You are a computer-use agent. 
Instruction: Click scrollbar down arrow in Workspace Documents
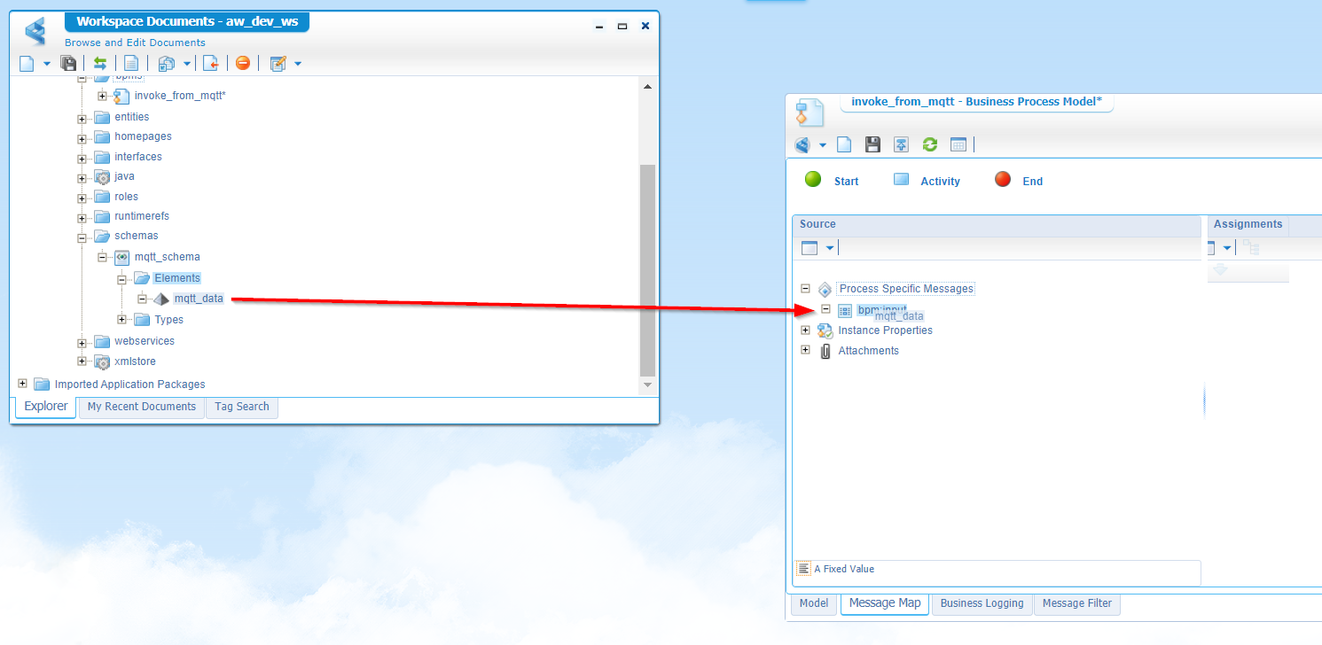[x=647, y=385]
